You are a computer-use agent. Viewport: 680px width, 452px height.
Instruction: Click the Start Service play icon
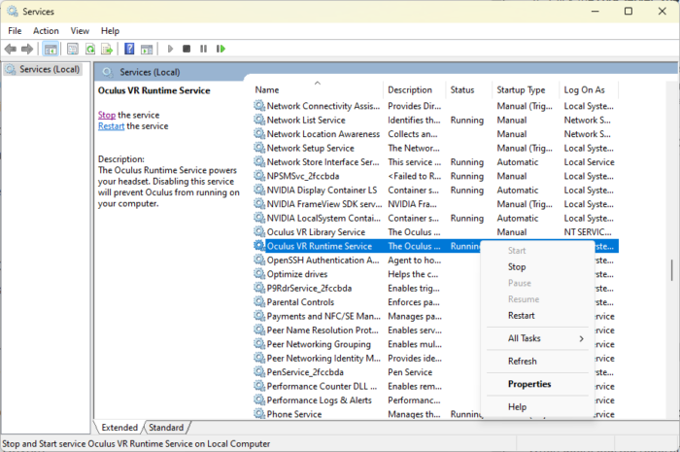coord(171,49)
